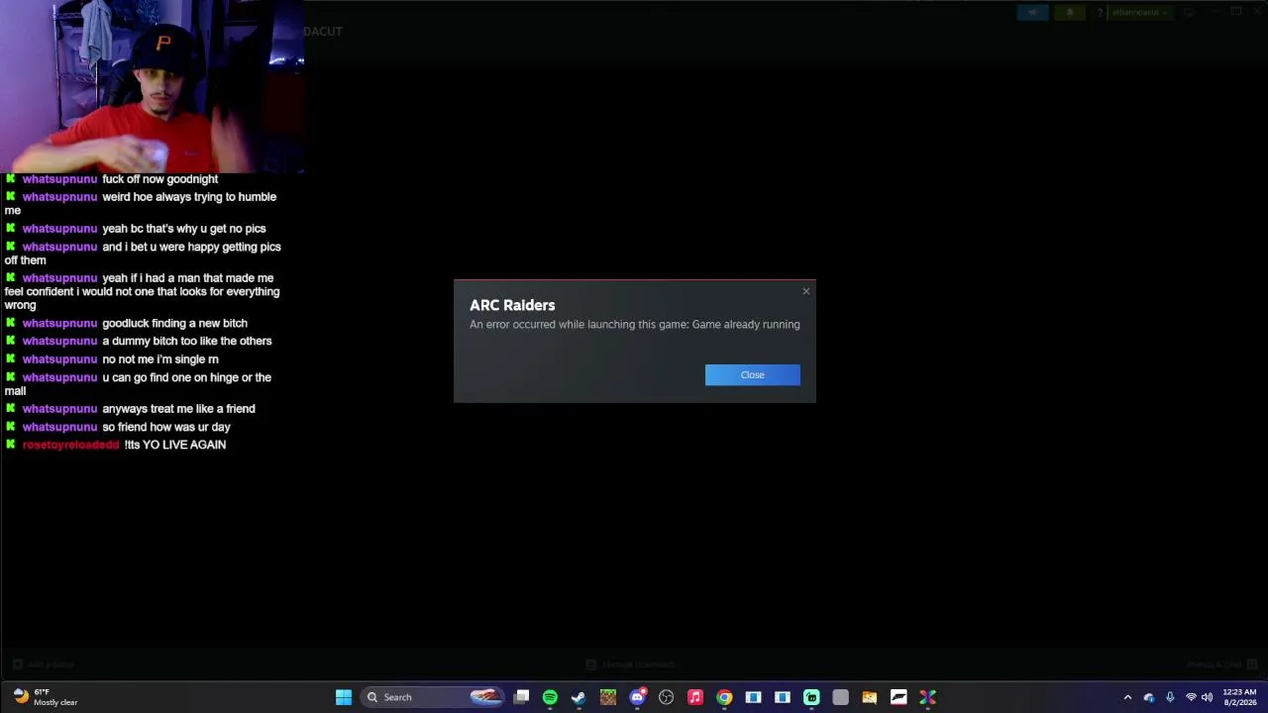The height and width of the screenshot is (713, 1268).
Task: Click the Kick badge beside 'rosetoyreloadedd'
Action: [11, 445]
